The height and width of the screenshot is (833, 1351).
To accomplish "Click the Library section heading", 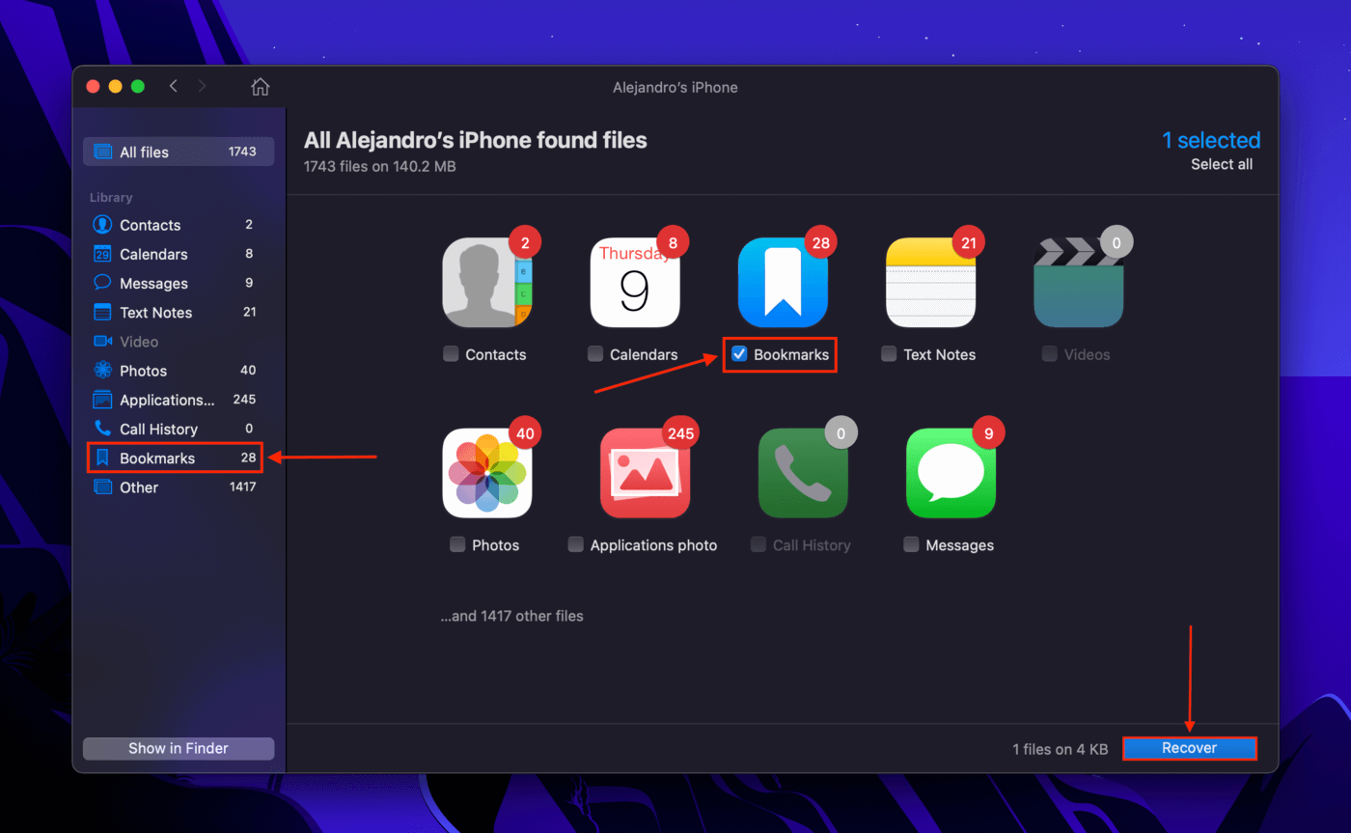I will point(111,197).
